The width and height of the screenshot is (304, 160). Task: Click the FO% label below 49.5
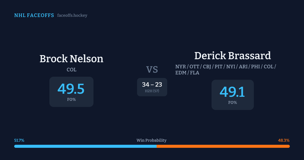(x=71, y=100)
